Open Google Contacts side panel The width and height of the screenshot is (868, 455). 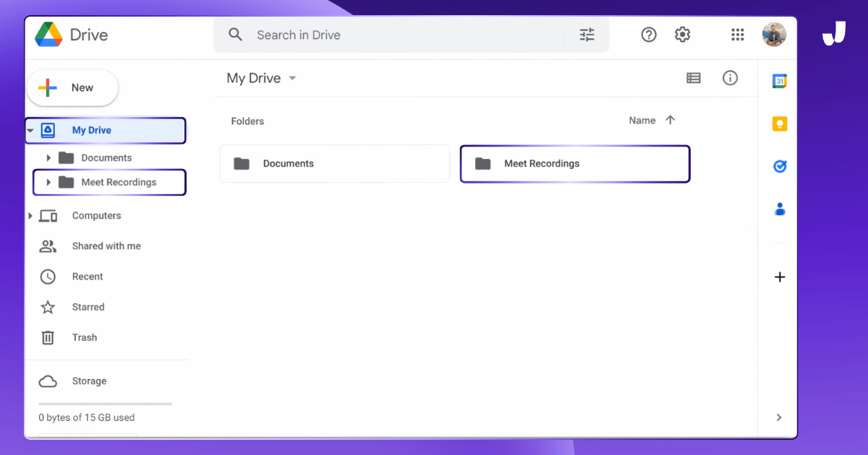point(780,209)
